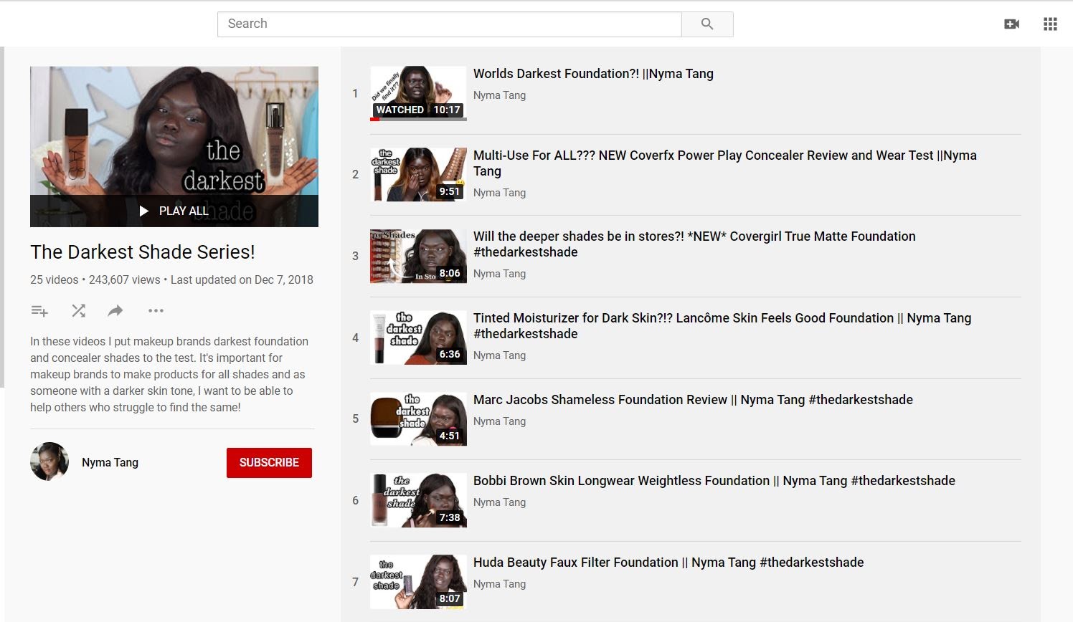
Task: Select the Covergirl True Matte video thumbnail
Action: [x=418, y=256]
